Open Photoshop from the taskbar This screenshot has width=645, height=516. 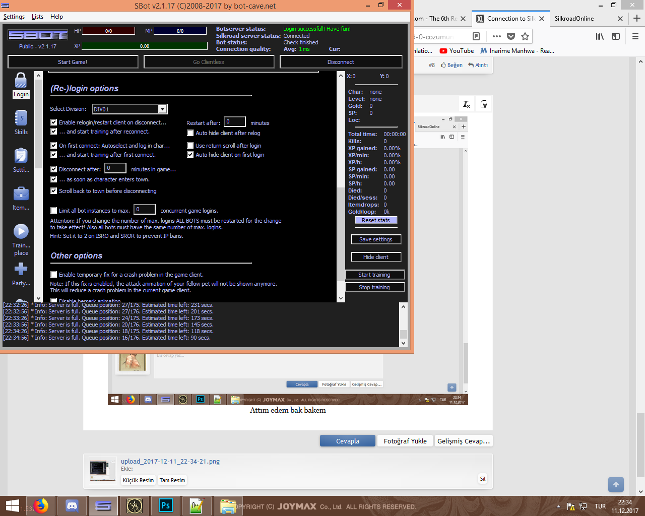coord(165,506)
